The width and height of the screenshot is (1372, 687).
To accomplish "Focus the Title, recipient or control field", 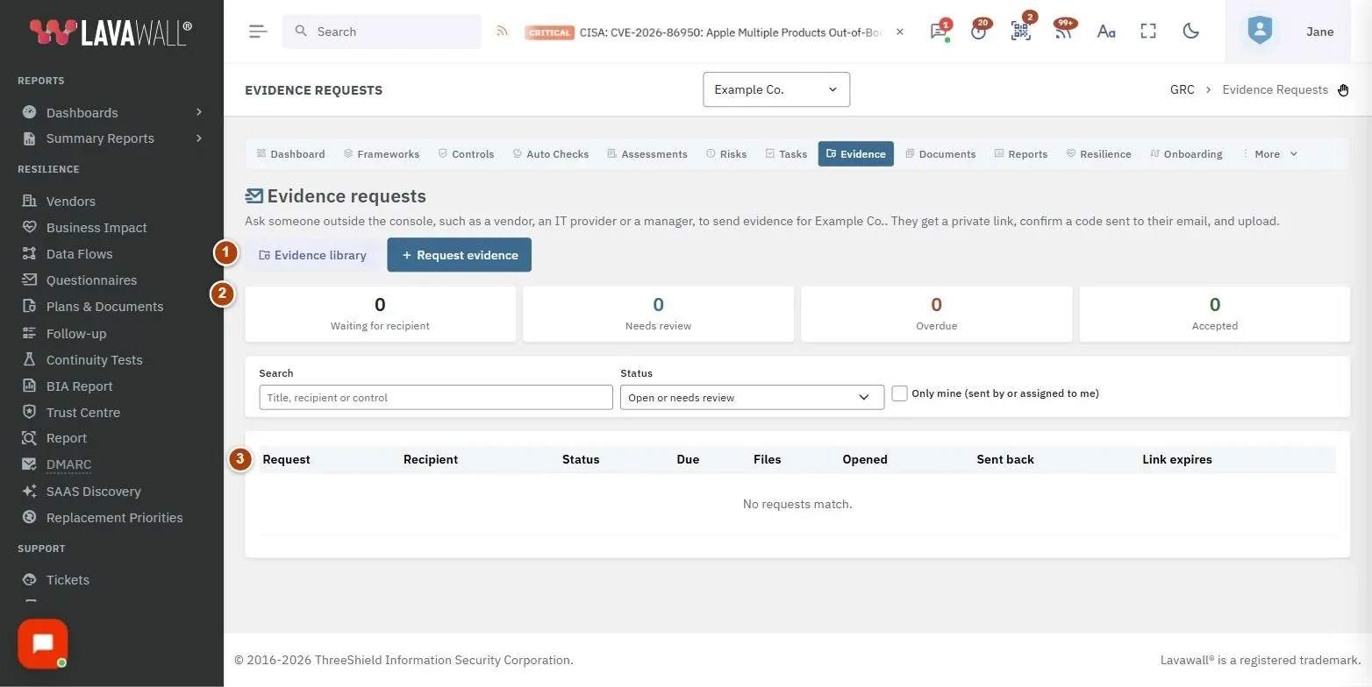I will 436,397.
